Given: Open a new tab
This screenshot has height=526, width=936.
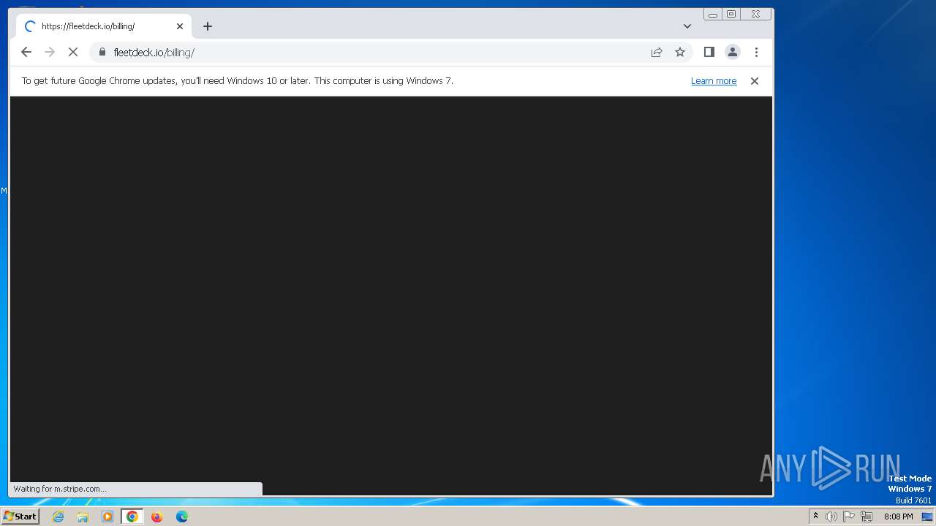Looking at the screenshot, I should [x=208, y=26].
